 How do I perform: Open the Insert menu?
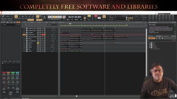[x=14, y=13]
